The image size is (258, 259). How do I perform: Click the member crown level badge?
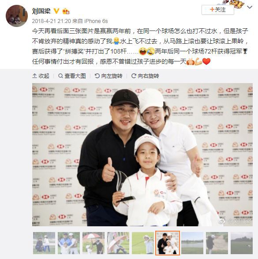coord(66,11)
